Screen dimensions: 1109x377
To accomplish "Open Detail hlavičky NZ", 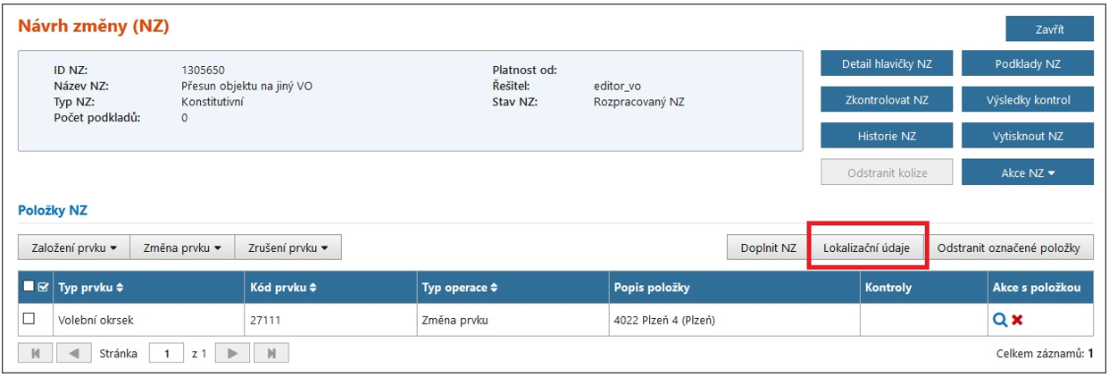I will (887, 64).
